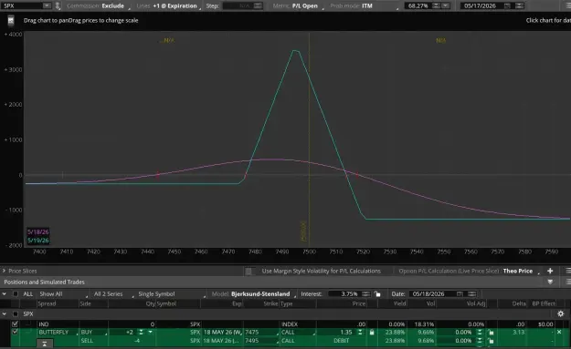Open the CALL type dropdown in BUY row
571x349 pixels.
tap(298, 333)
